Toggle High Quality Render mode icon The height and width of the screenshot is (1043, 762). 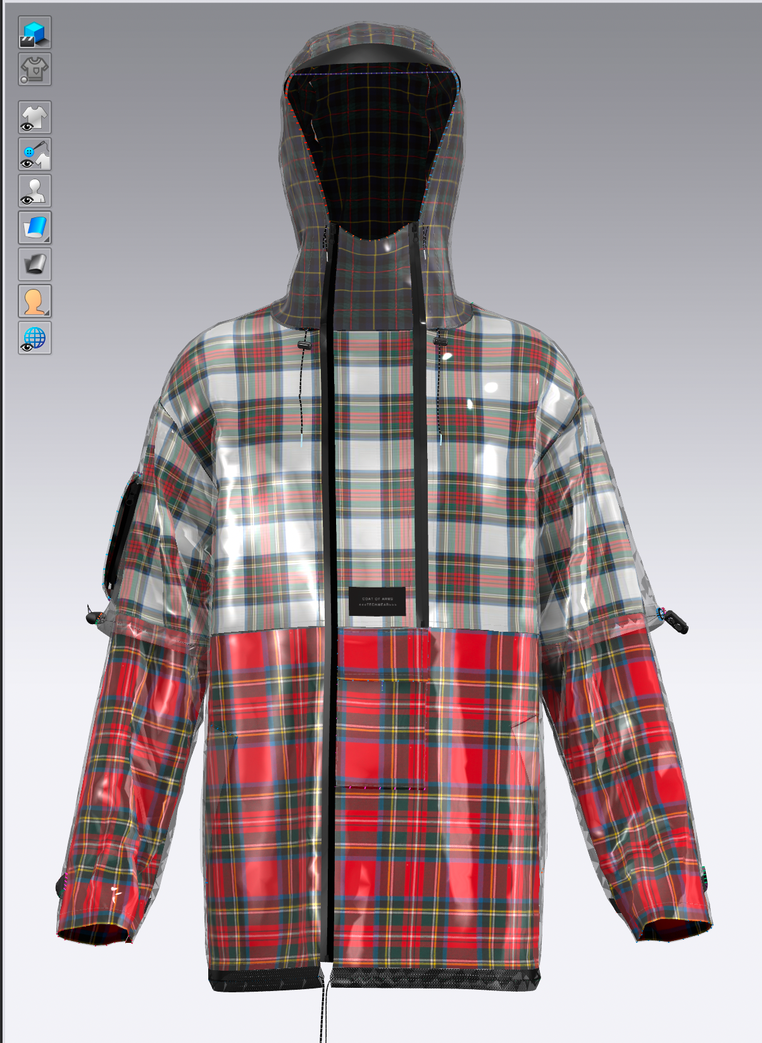pos(35,33)
